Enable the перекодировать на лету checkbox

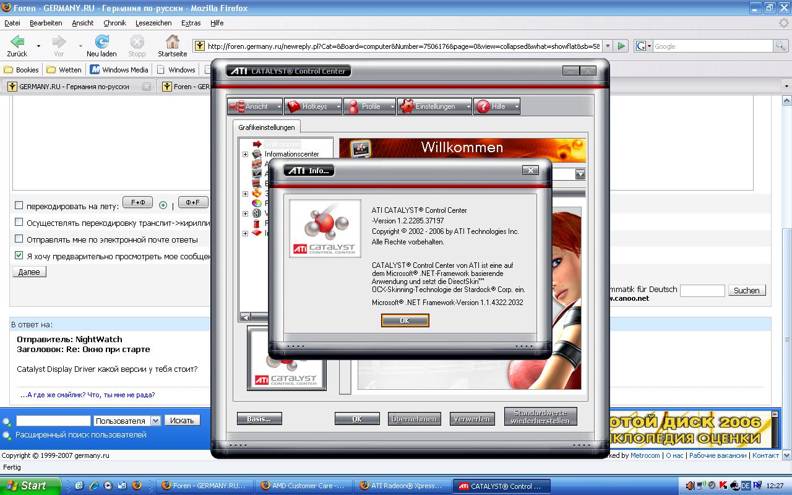[19, 205]
